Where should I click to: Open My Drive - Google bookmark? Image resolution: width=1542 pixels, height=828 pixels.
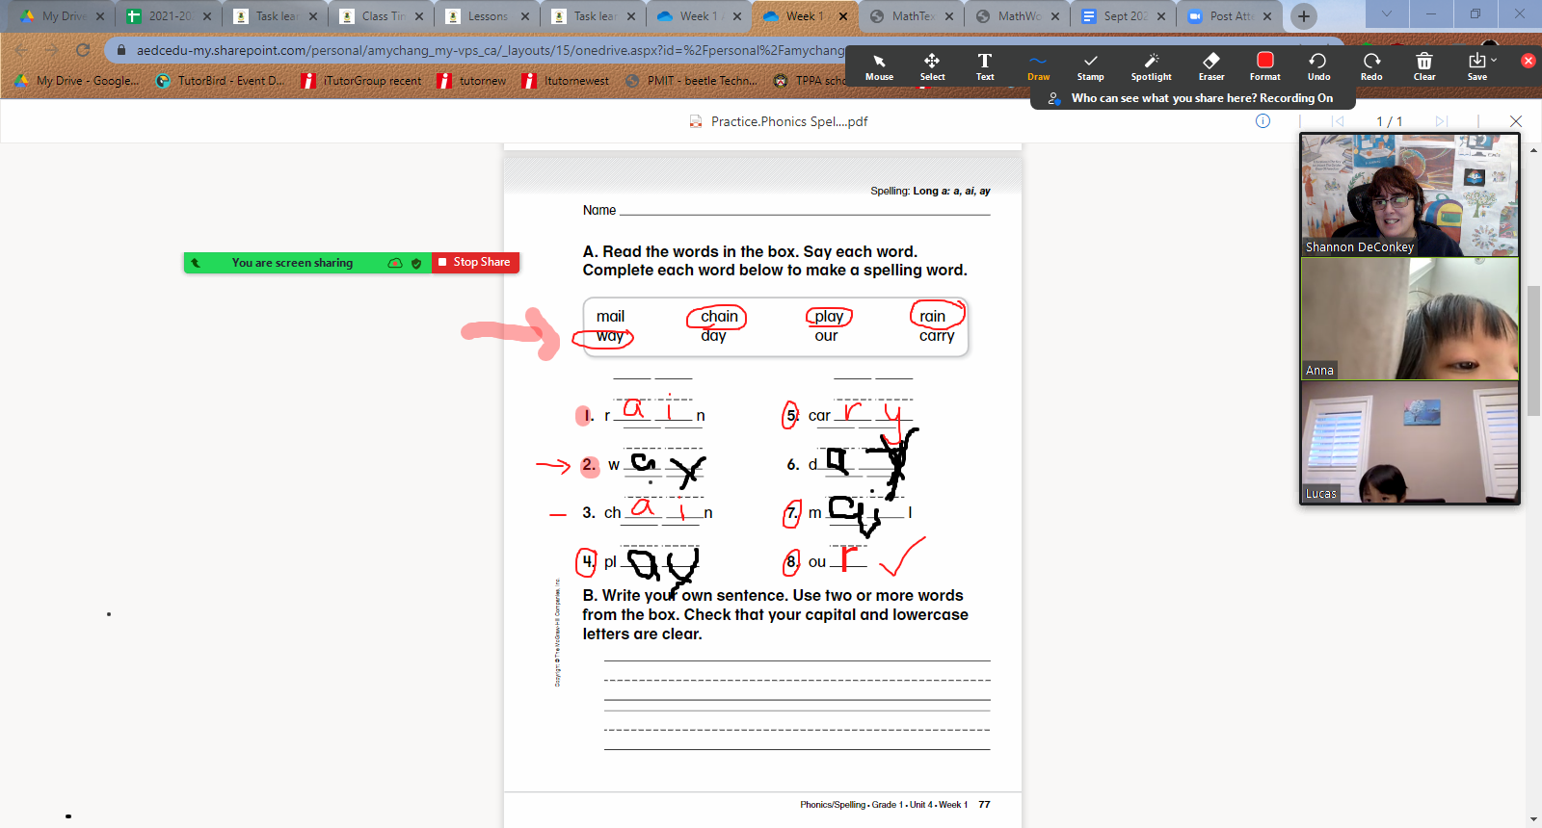point(77,81)
